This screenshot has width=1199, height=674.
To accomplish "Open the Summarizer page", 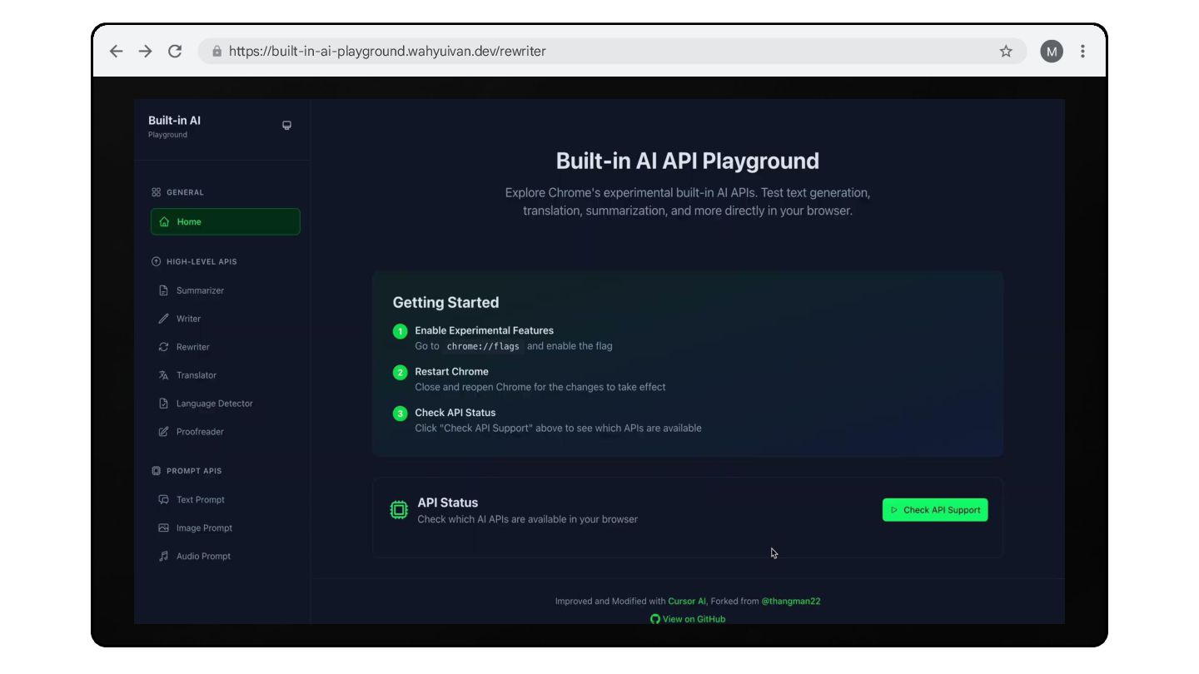I will 225,290.
